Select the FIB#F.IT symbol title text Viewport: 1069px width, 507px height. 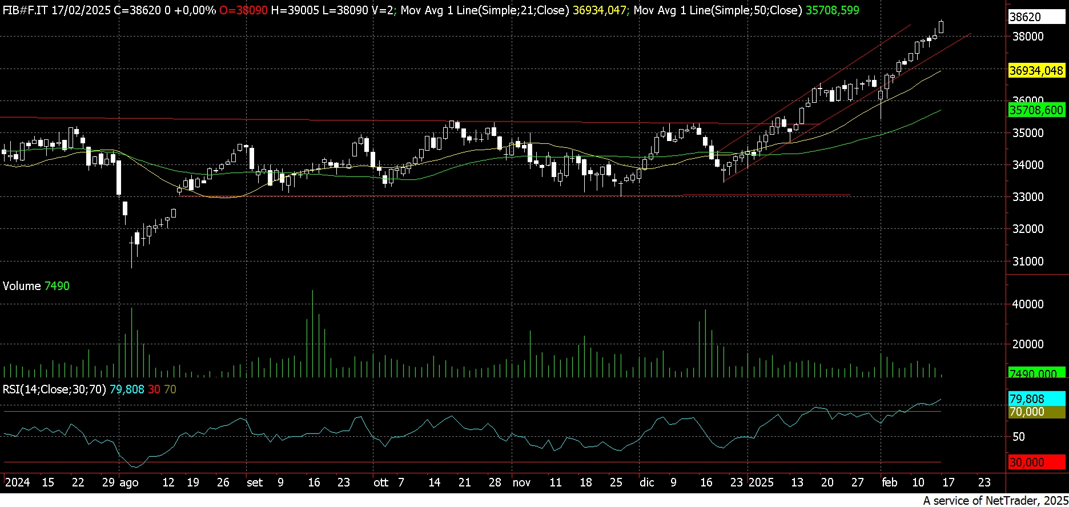(25, 10)
